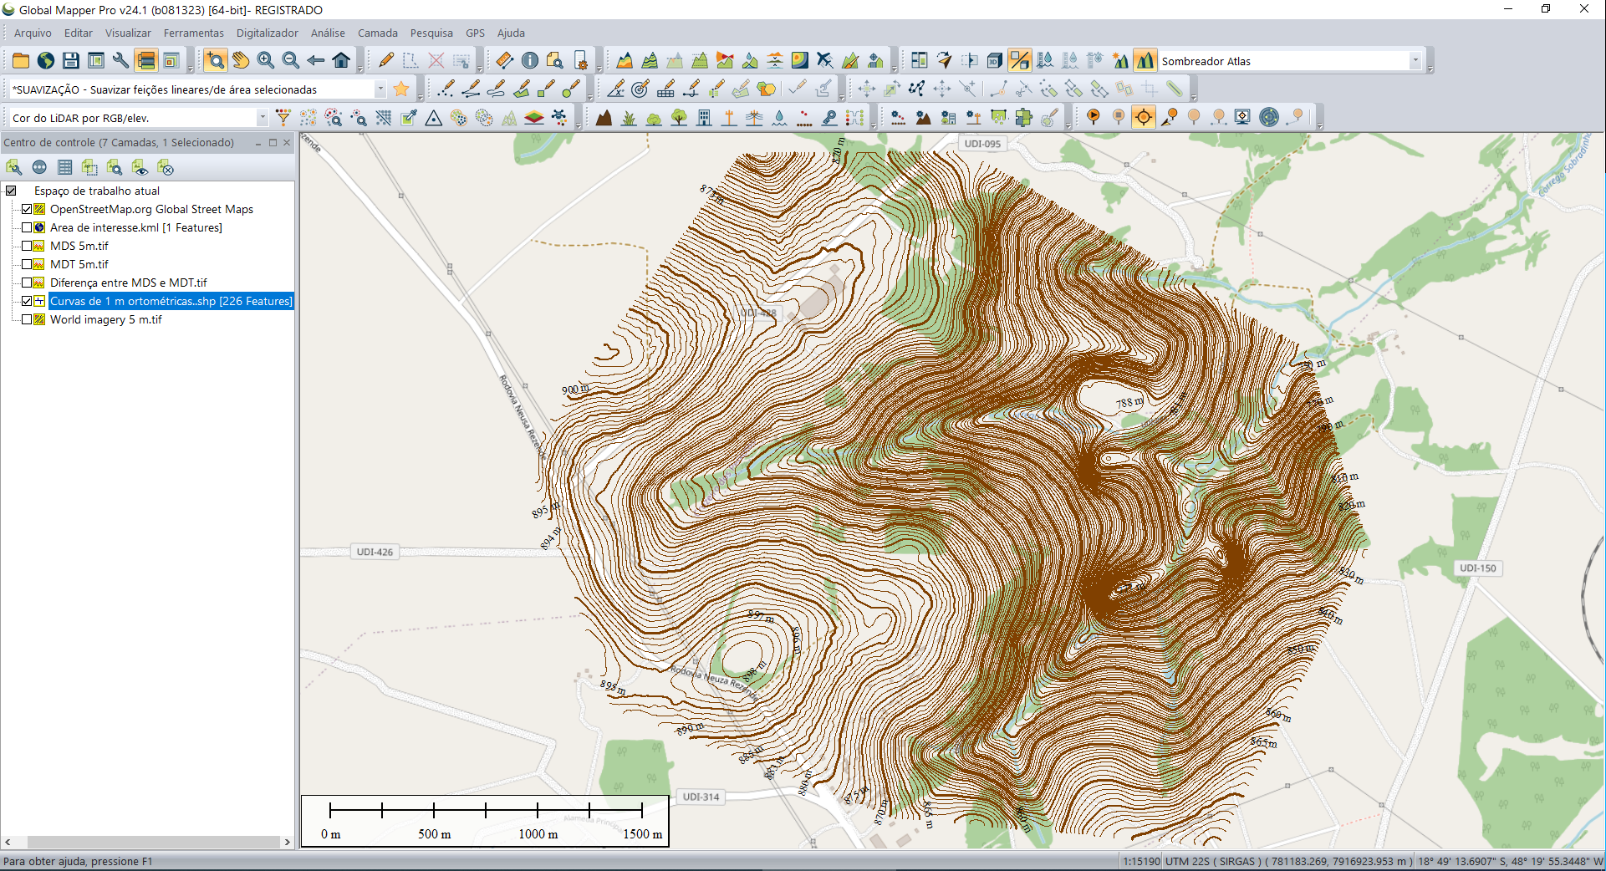Click the Control Center layer options globe button
The image size is (1606, 871).
tap(39, 167)
